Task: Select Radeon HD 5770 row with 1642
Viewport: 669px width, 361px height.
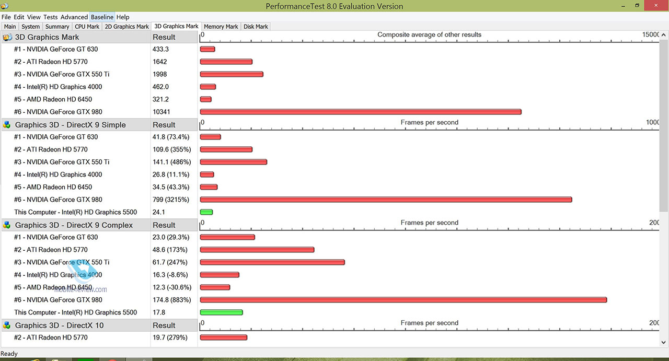Action: pyautogui.click(x=51, y=62)
